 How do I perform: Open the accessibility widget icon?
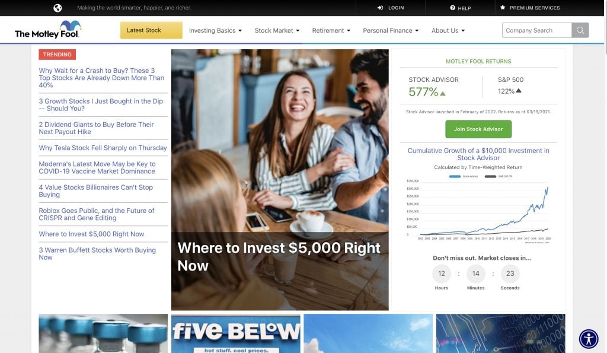pyautogui.click(x=589, y=339)
